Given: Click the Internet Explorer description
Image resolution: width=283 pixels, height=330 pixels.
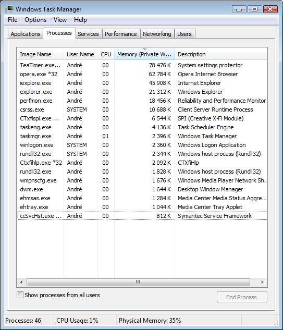Looking at the screenshot, I should coord(200,83).
